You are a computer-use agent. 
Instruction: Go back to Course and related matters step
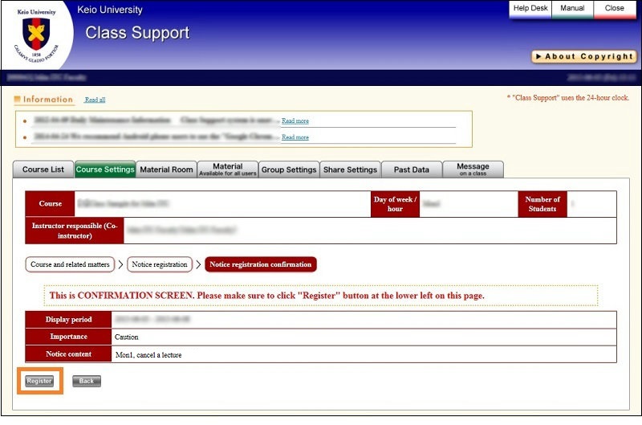pyautogui.click(x=70, y=264)
